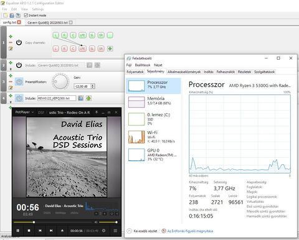Viewport: 299px width, 240px height.
Task: Click the REW0122_KEFQ300.txt include field
Action: 57,98
